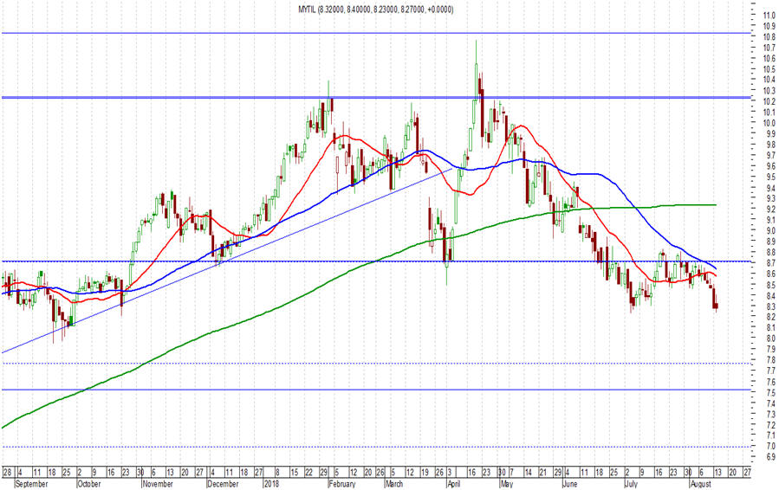This screenshot has height=490, width=779.
Task: Select the 10.7 price axis value
Action: [769, 48]
